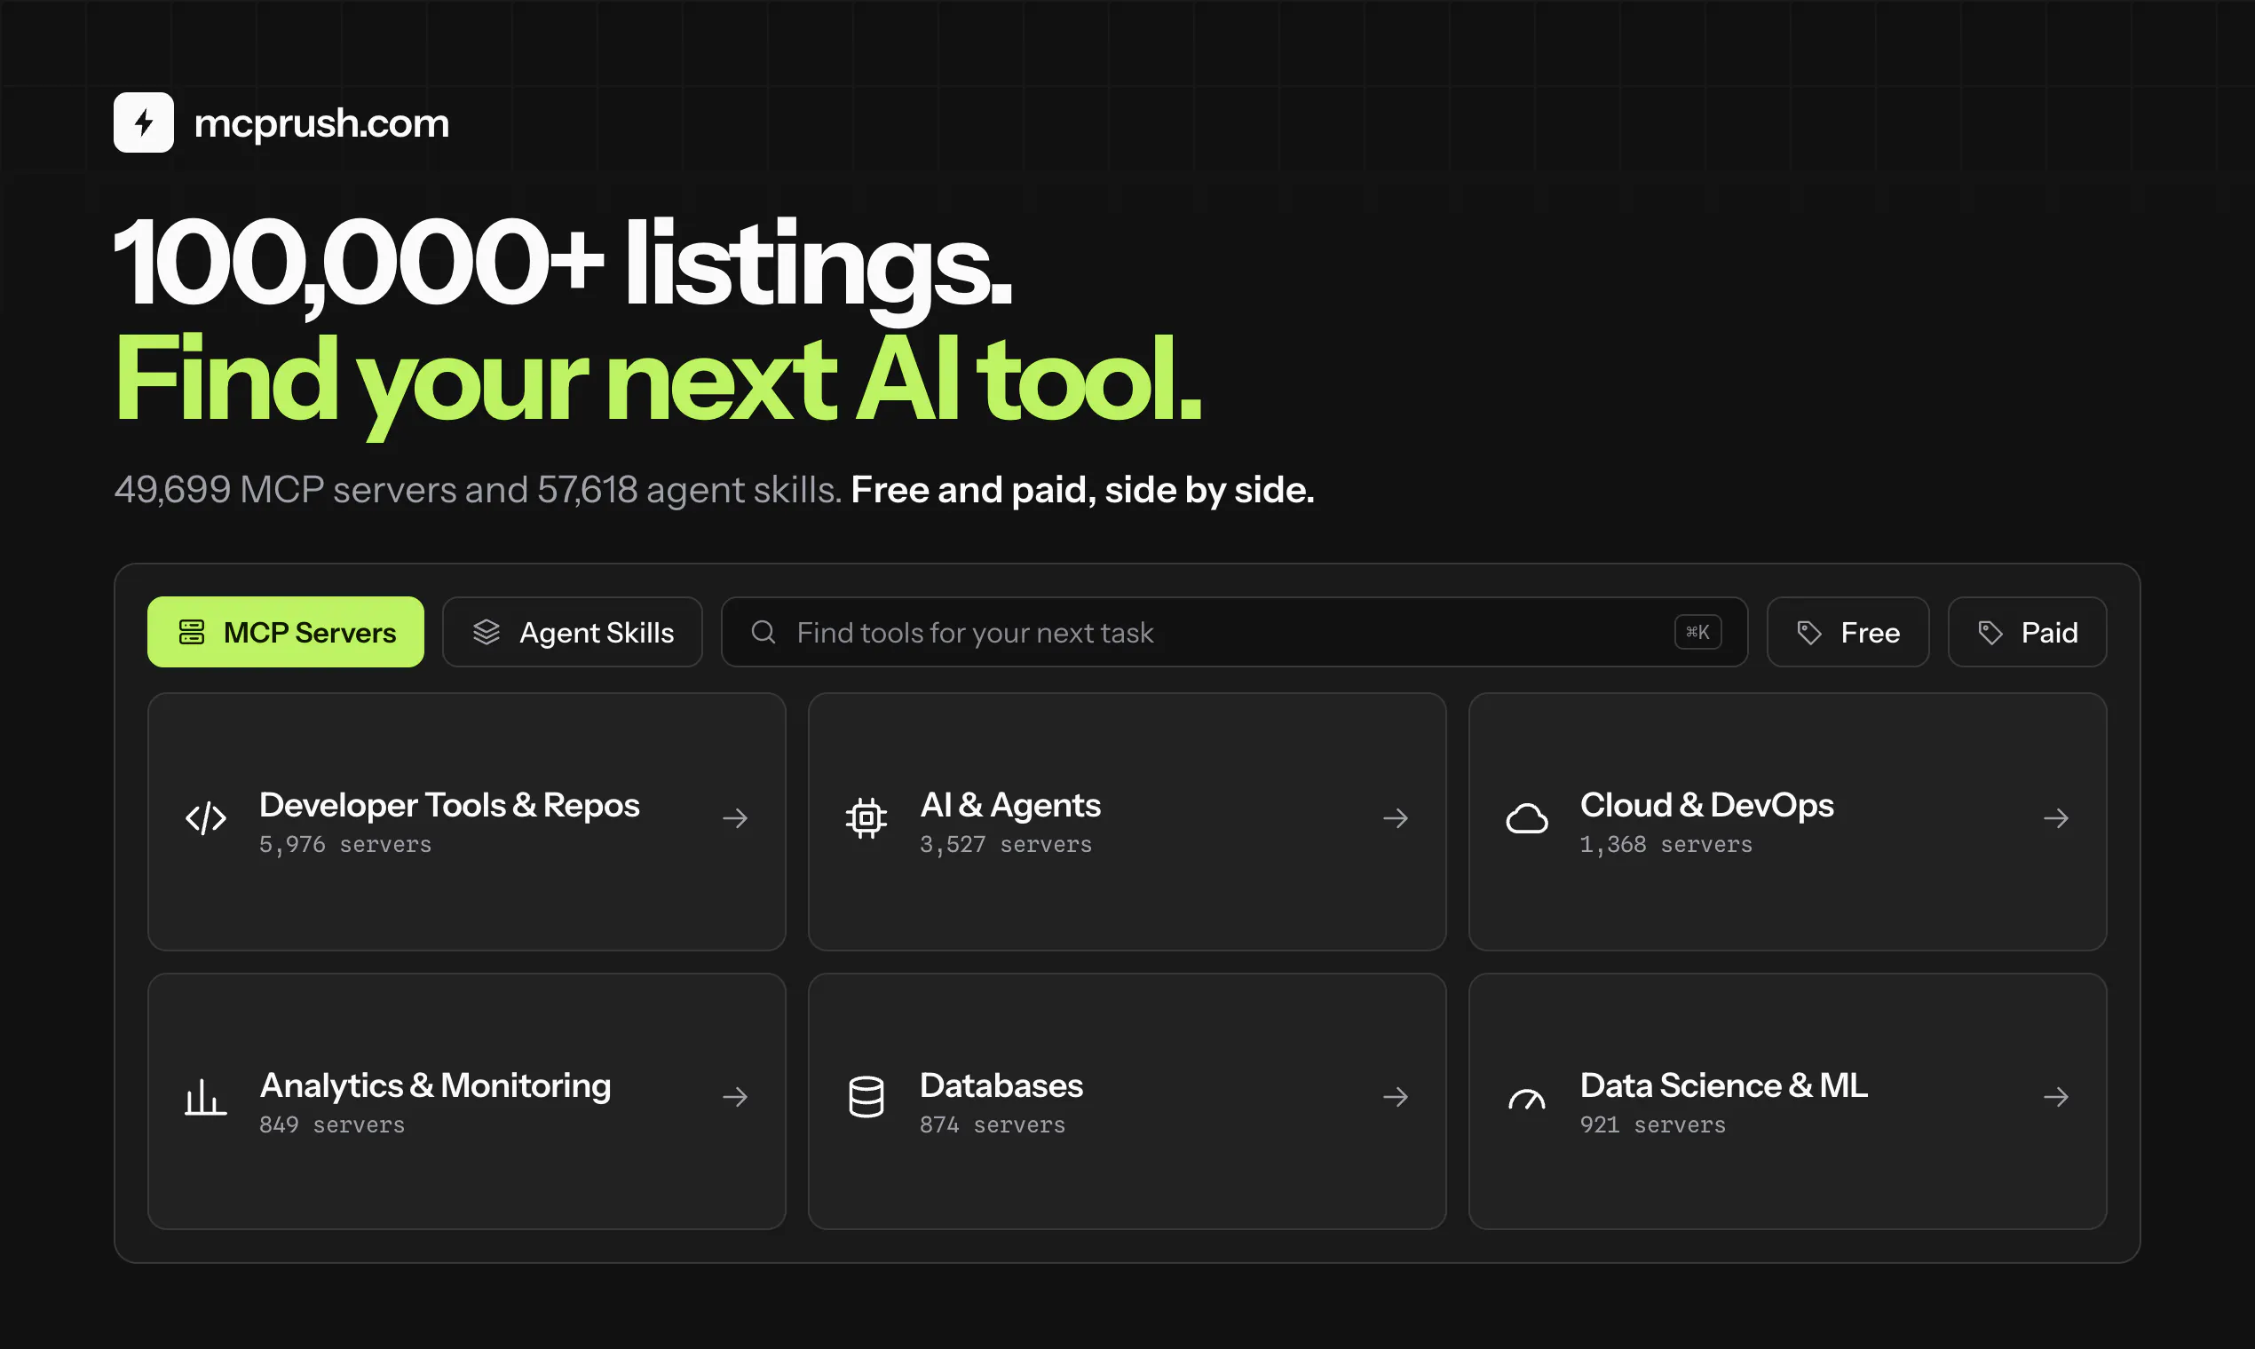
Task: Open Developer Tools & Repos via its arrow
Action: (x=736, y=819)
